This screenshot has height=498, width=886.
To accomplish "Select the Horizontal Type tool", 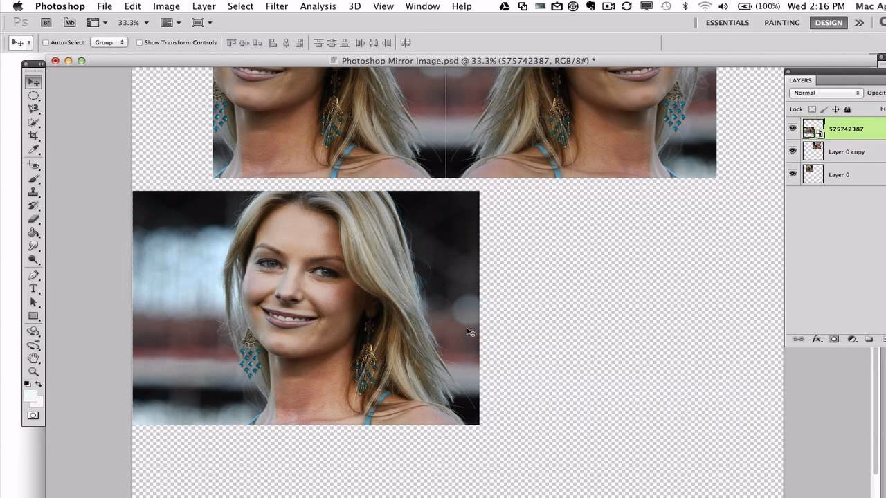I will point(33,289).
